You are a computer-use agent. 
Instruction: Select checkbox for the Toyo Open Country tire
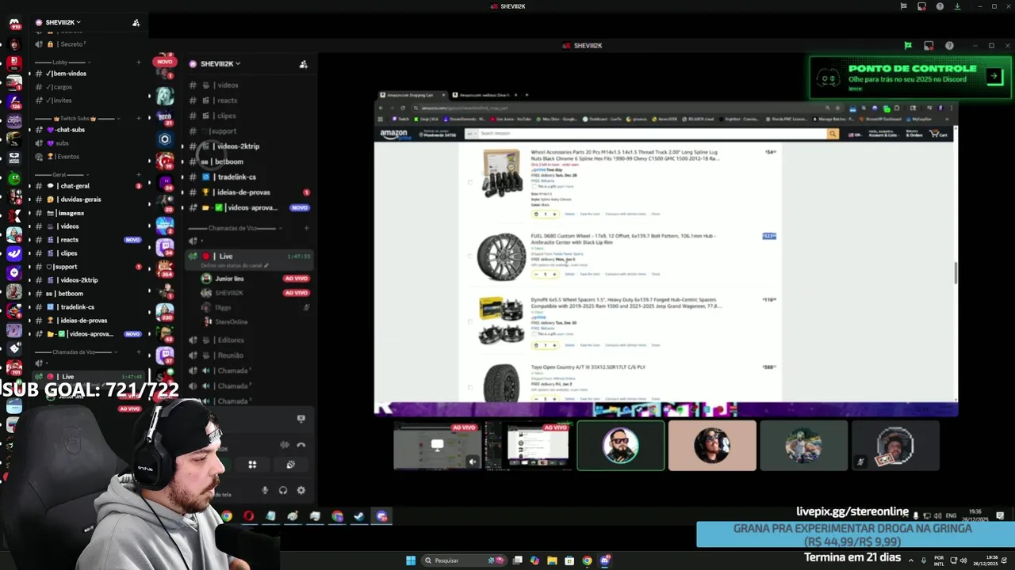pos(469,387)
